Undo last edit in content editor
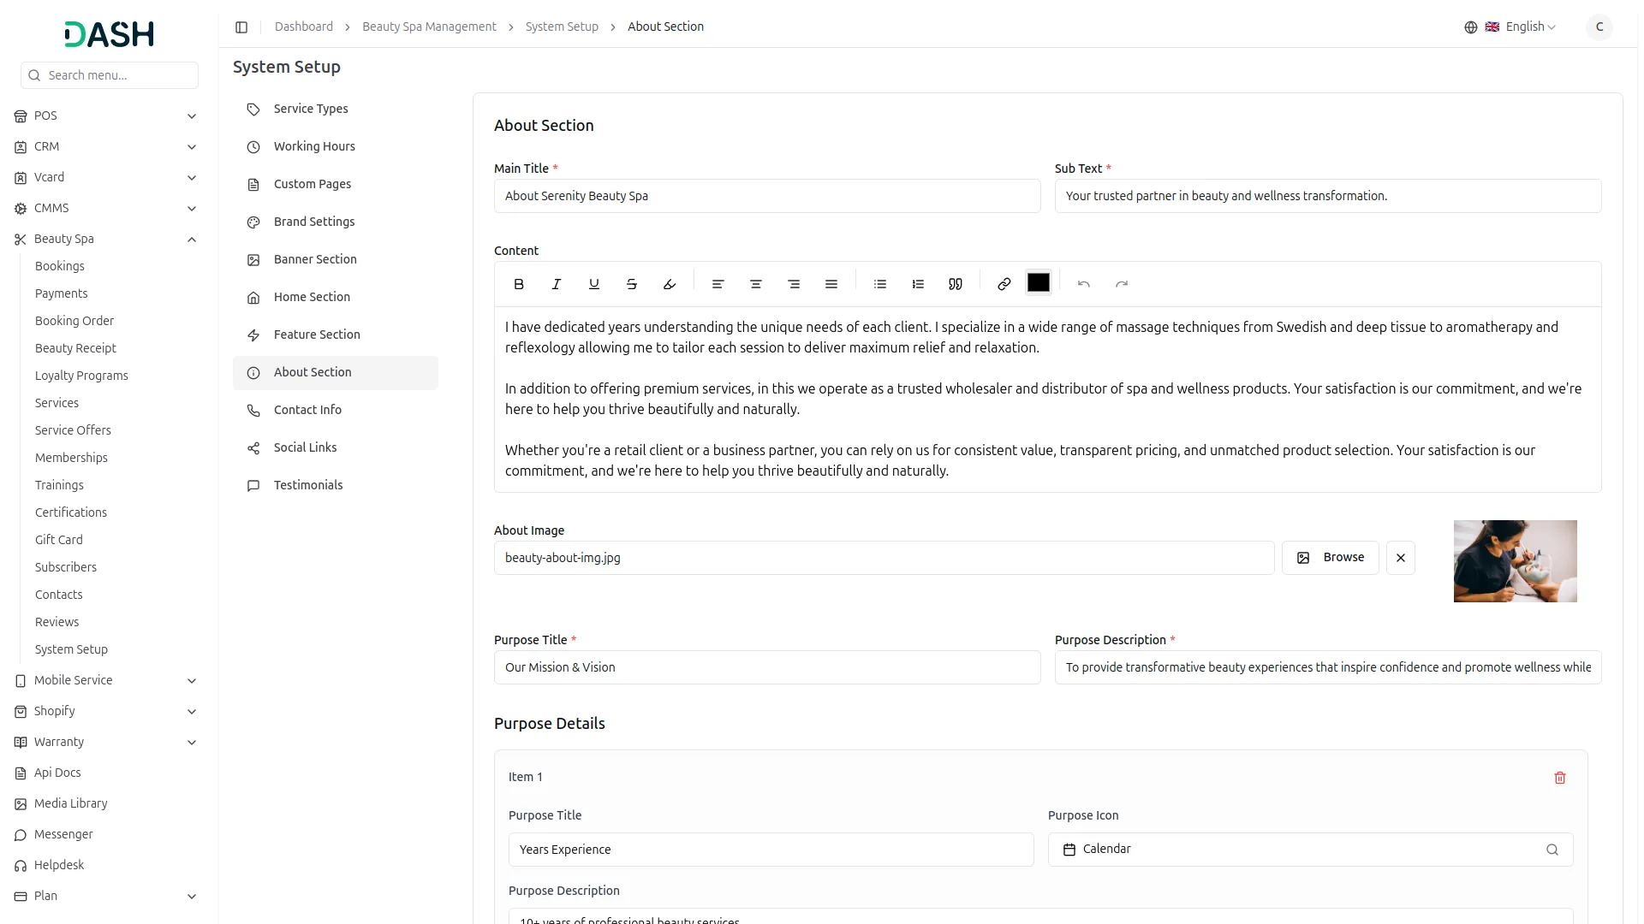Image resolution: width=1644 pixels, height=924 pixels. tap(1084, 284)
